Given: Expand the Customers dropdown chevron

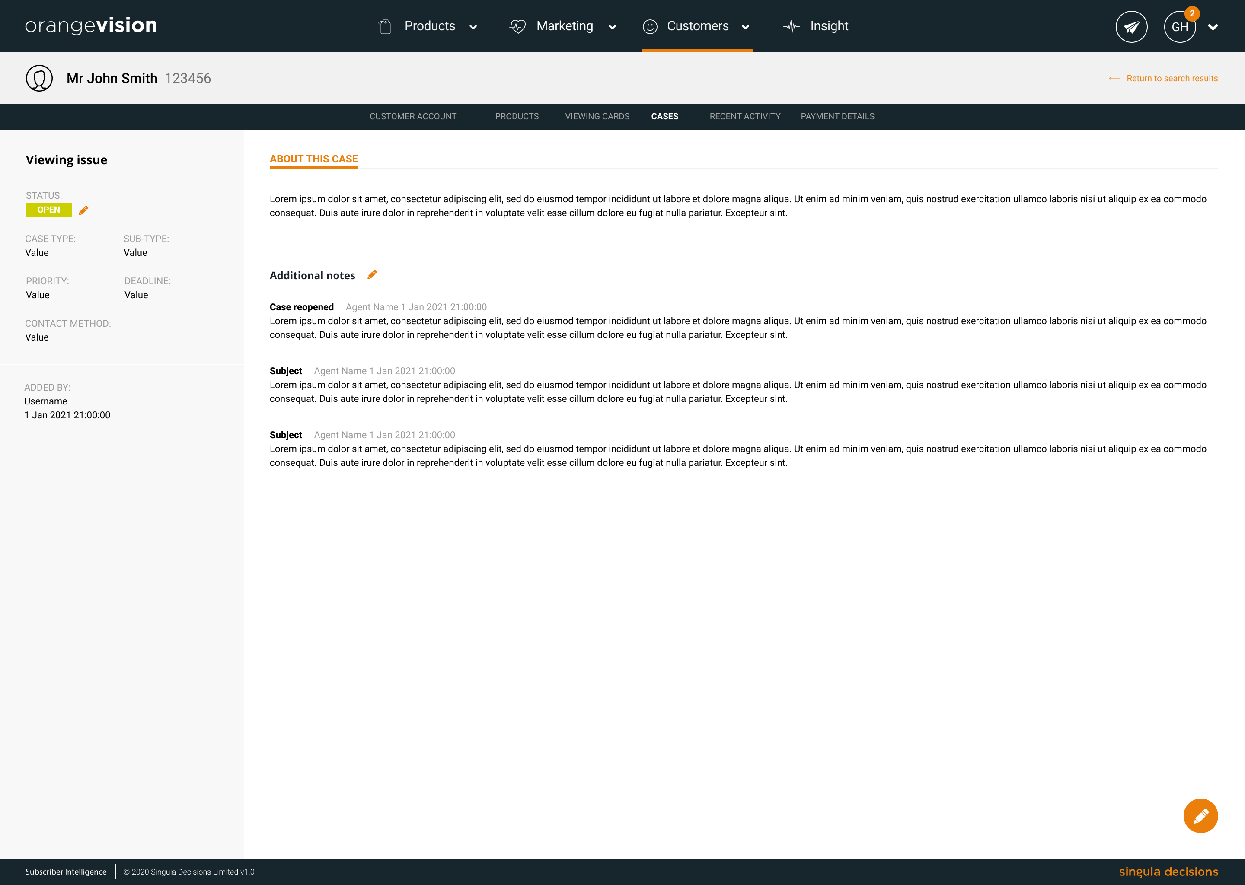Looking at the screenshot, I should pos(745,27).
